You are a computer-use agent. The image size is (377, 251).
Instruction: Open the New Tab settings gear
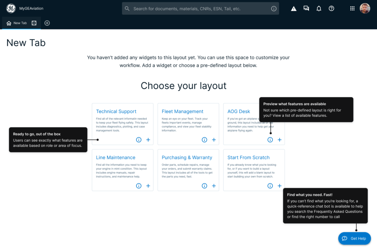pyautogui.click(x=34, y=23)
